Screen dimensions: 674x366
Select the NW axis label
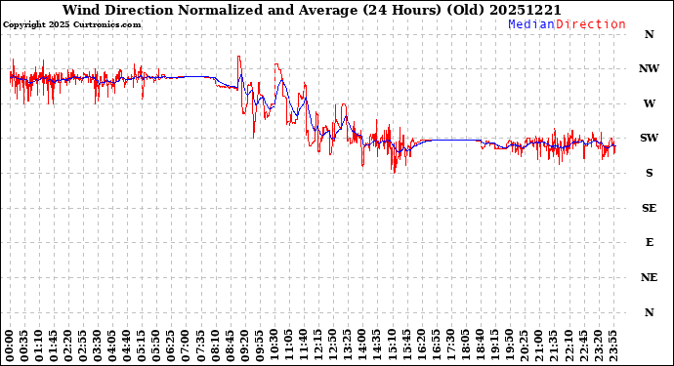coord(649,68)
